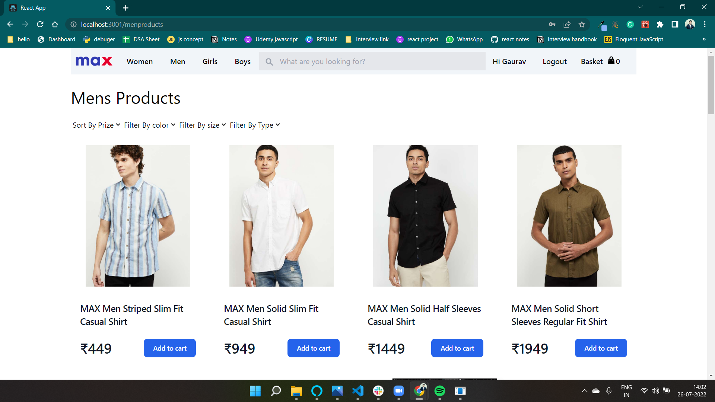
Task: Select the Boys category tab
Action: tap(242, 61)
